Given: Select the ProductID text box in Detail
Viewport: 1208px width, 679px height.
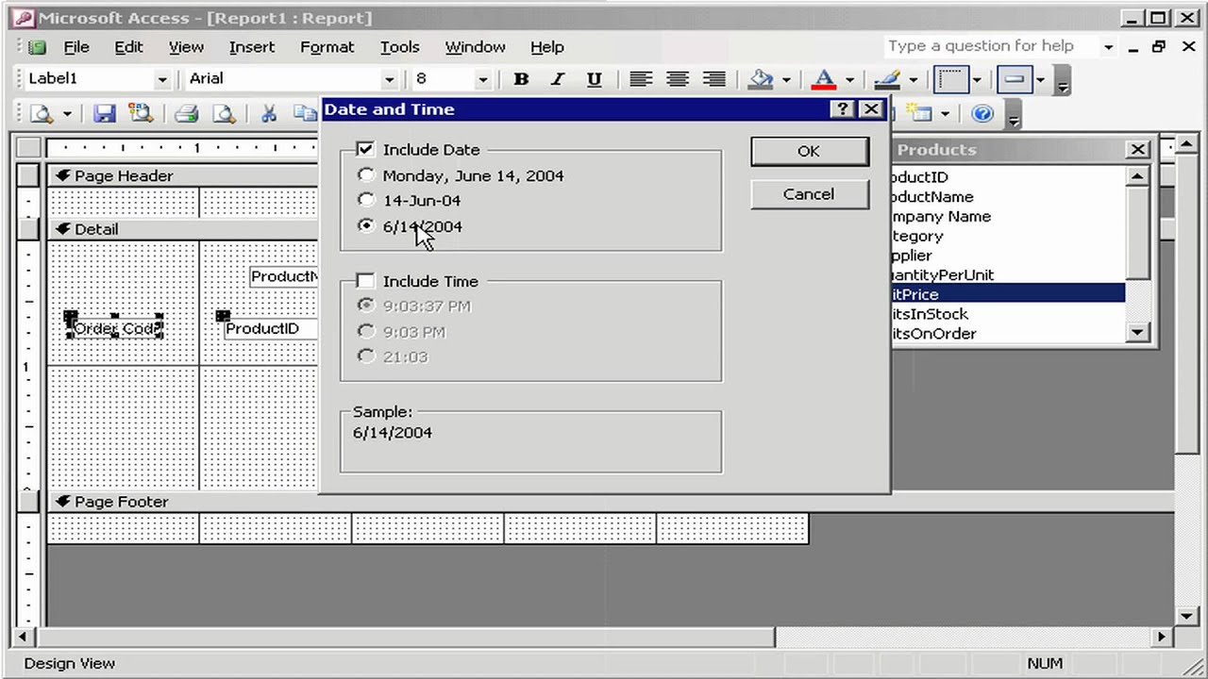Looking at the screenshot, I should [x=271, y=328].
